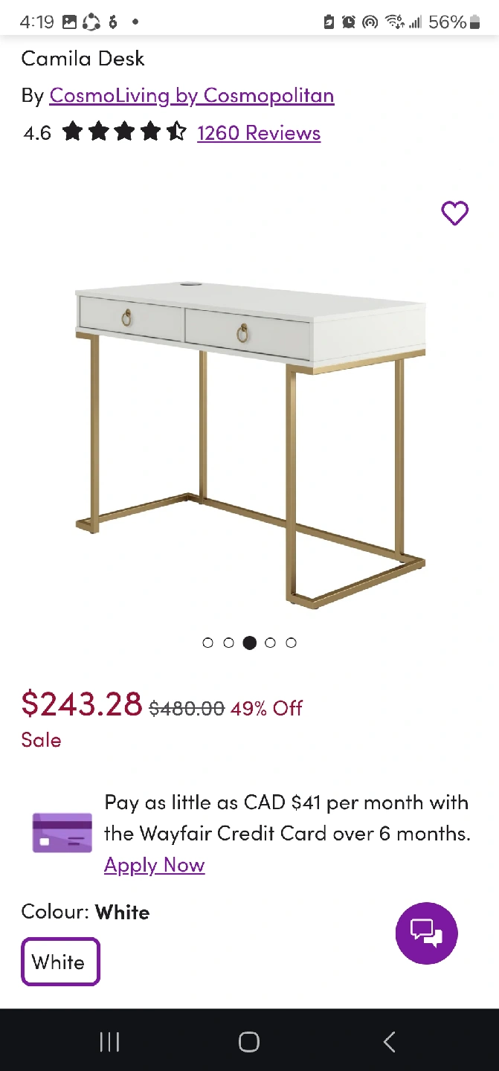The height and width of the screenshot is (1071, 499).
Task: Go to first image carousel dot
Action: point(208,643)
